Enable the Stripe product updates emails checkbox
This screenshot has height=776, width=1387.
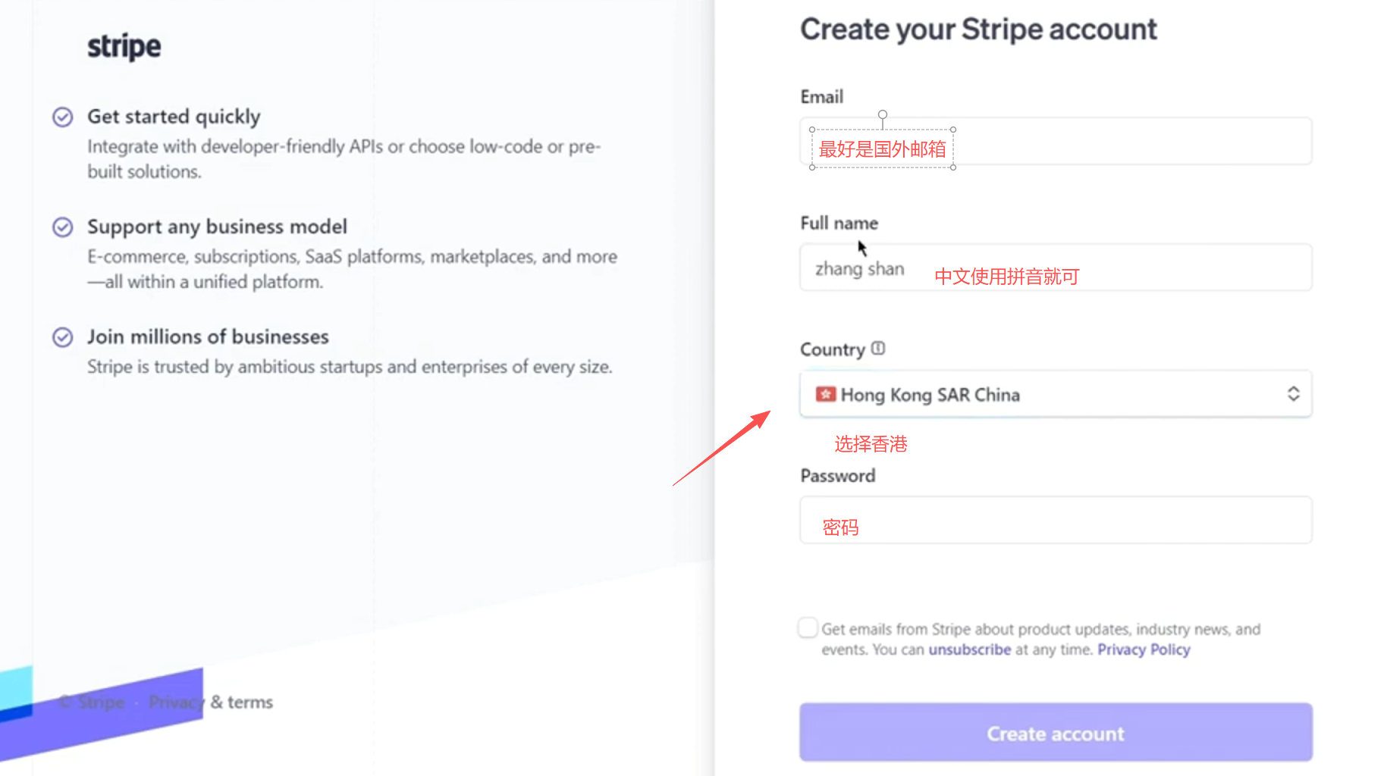[808, 628]
